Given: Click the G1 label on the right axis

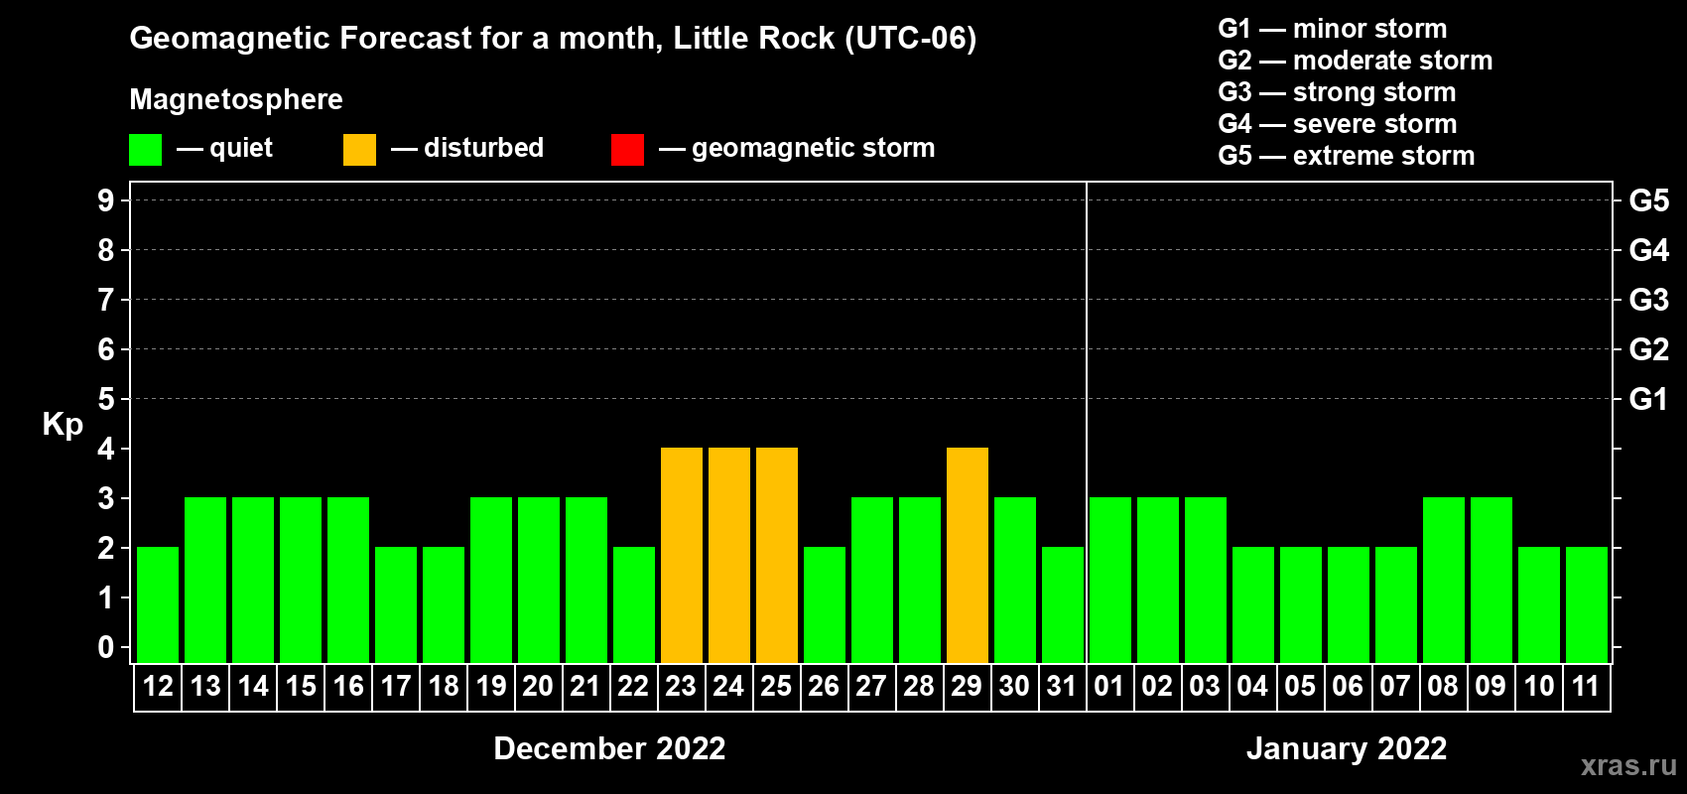Looking at the screenshot, I should click(x=1649, y=399).
